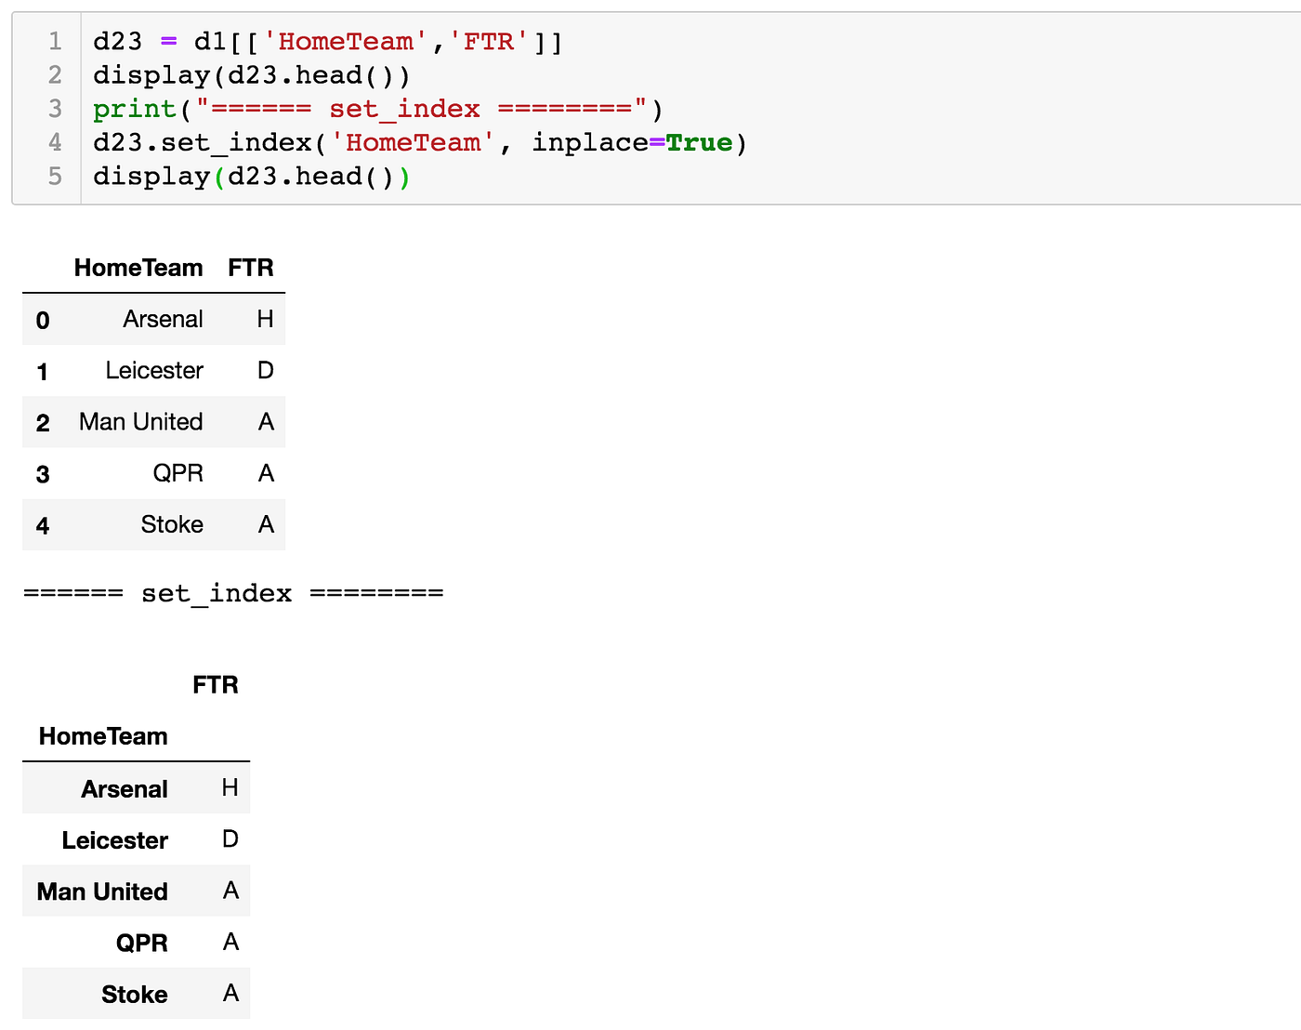The width and height of the screenshot is (1301, 1030).
Task: Click the bold Arsenal index label
Action: point(125,789)
